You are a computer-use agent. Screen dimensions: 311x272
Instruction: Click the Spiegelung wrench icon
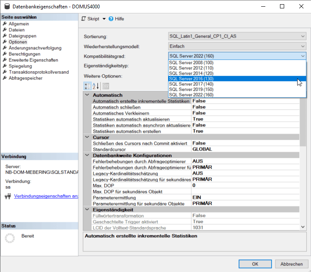[x=5, y=66]
